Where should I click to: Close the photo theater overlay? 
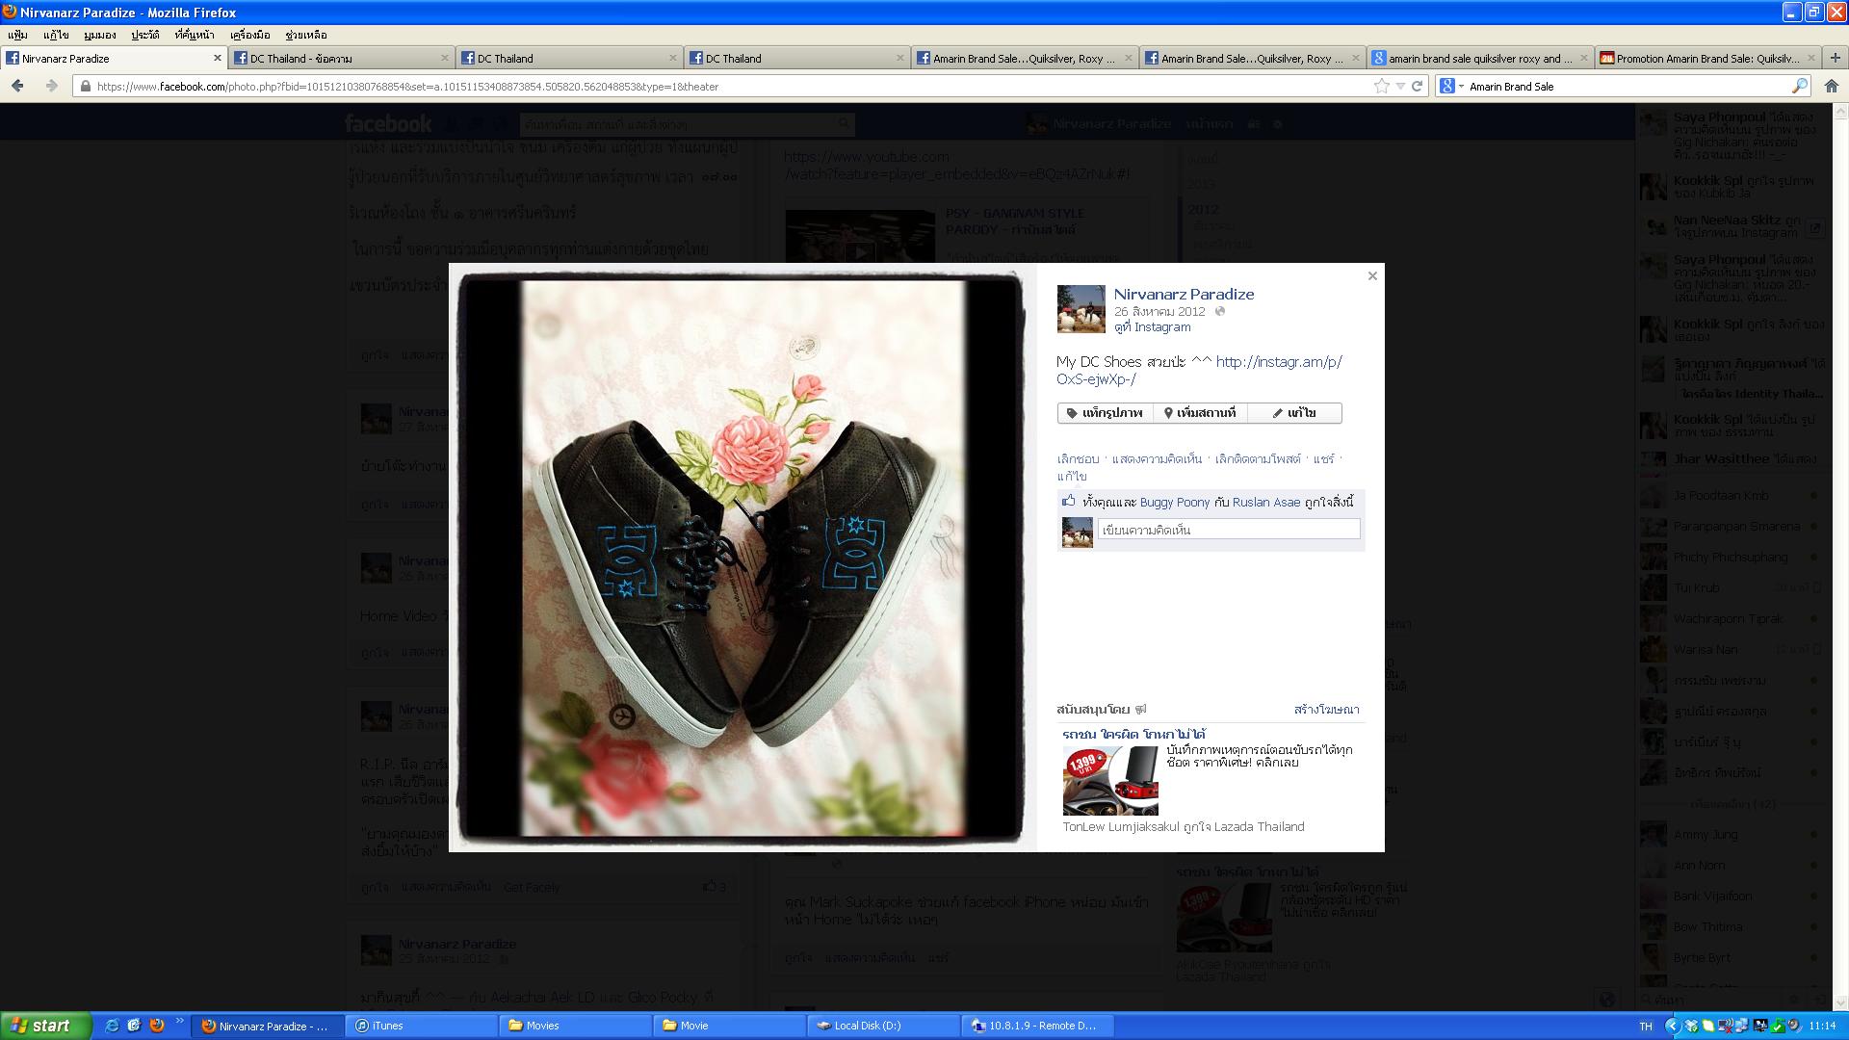tap(1372, 276)
